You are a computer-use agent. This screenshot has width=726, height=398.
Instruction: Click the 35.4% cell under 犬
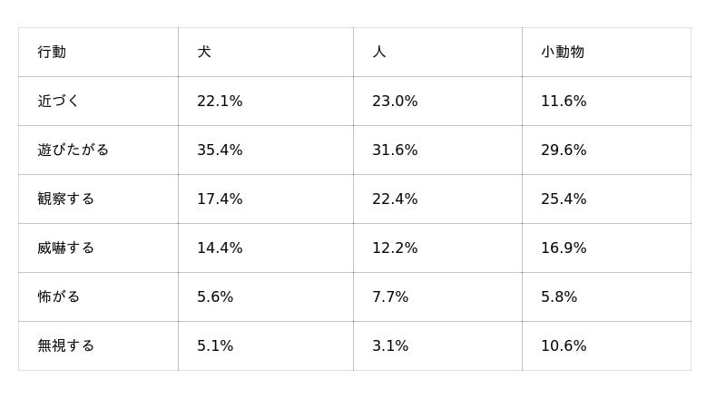pos(220,150)
